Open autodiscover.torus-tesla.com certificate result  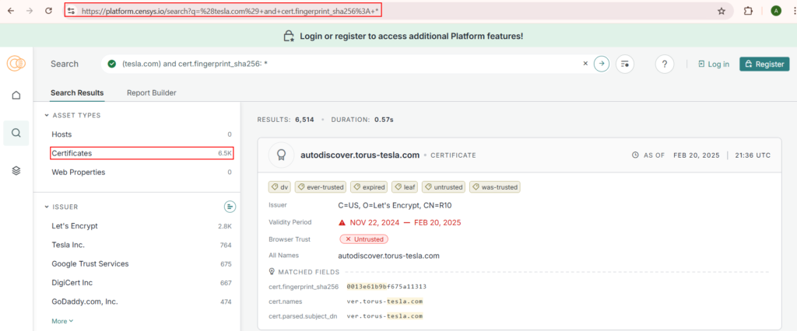(x=360, y=155)
